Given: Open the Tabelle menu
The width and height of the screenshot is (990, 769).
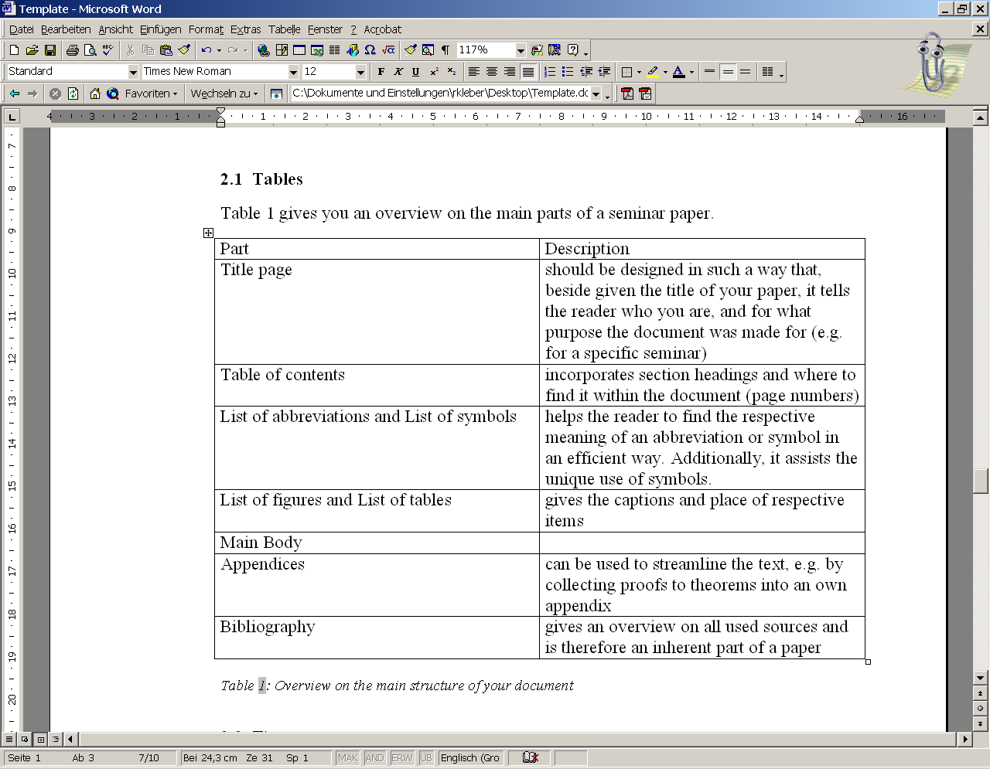Looking at the screenshot, I should click(285, 29).
